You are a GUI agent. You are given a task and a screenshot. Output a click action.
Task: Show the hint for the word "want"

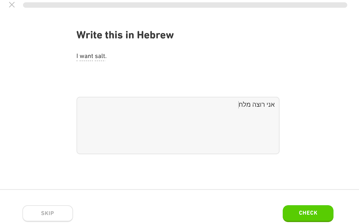click(86, 56)
